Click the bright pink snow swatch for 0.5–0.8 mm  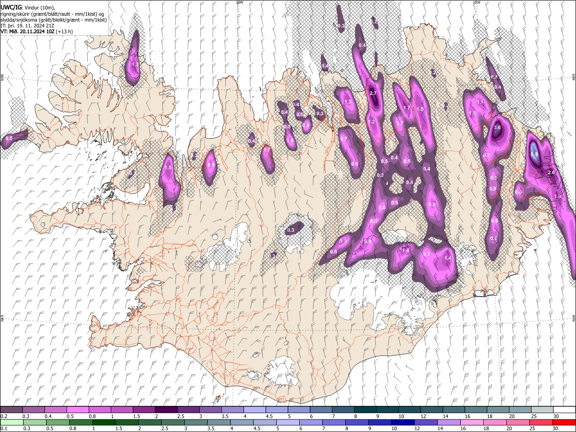pyautogui.click(x=77, y=409)
